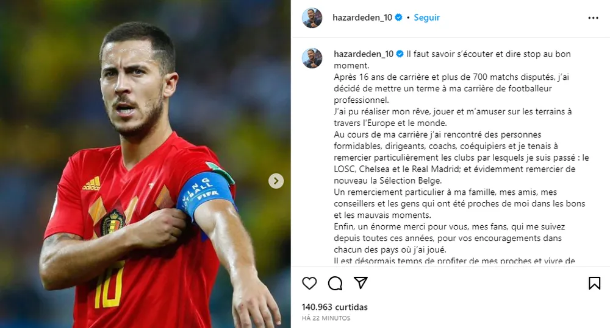Image resolution: width=610 pixels, height=328 pixels.
Task: Open the header profile avatar of hazardeden_10
Action: 312,18
